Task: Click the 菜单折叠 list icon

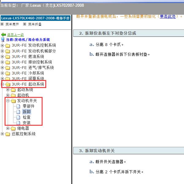Action: (x=24, y=24)
